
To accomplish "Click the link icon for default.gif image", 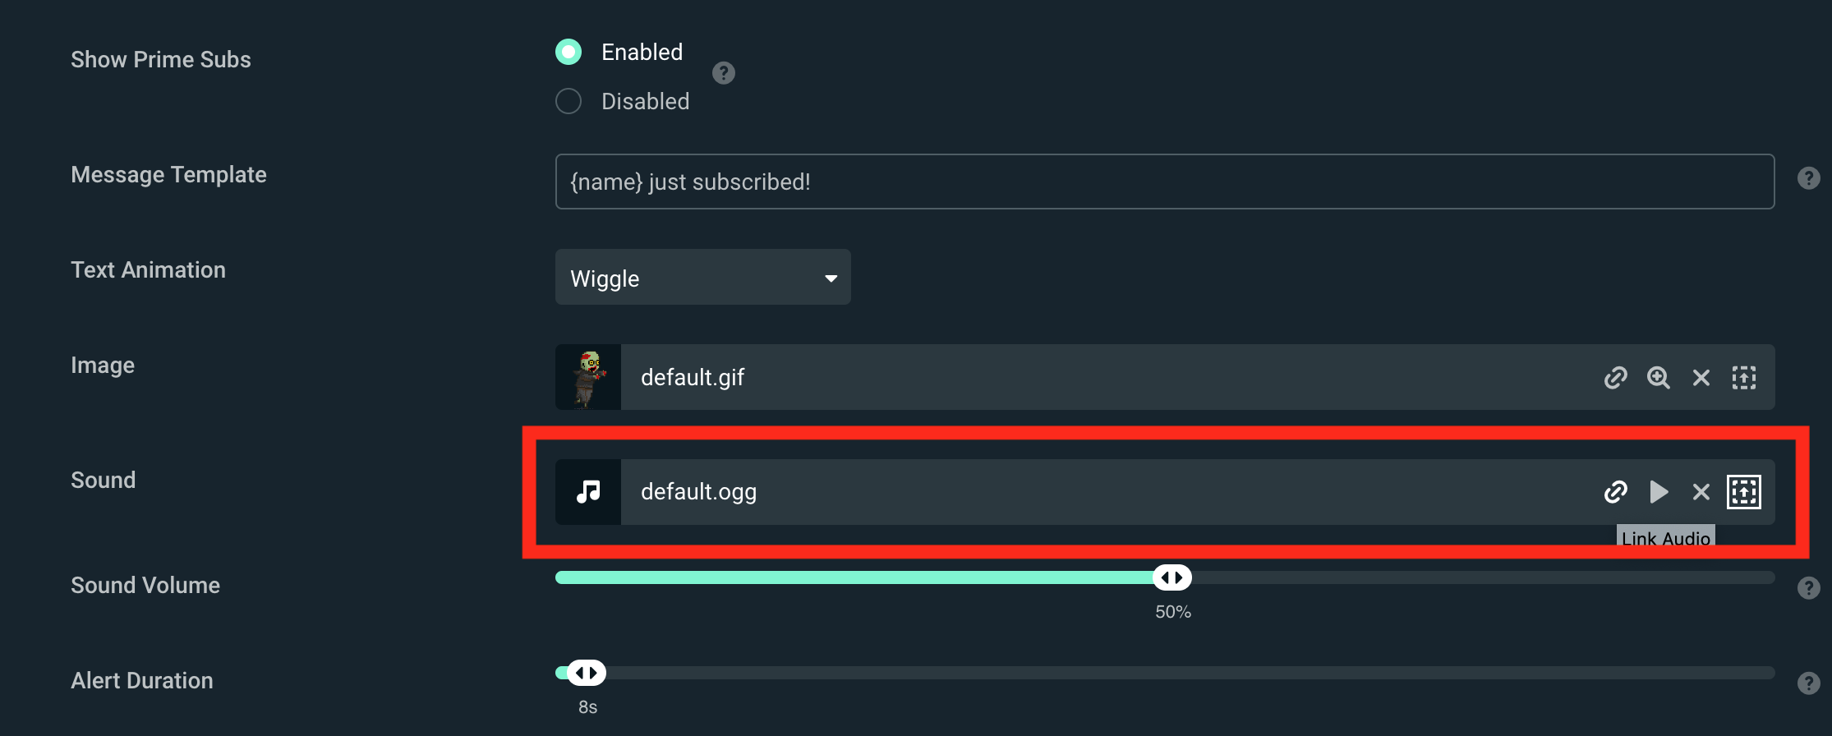I will (1615, 377).
